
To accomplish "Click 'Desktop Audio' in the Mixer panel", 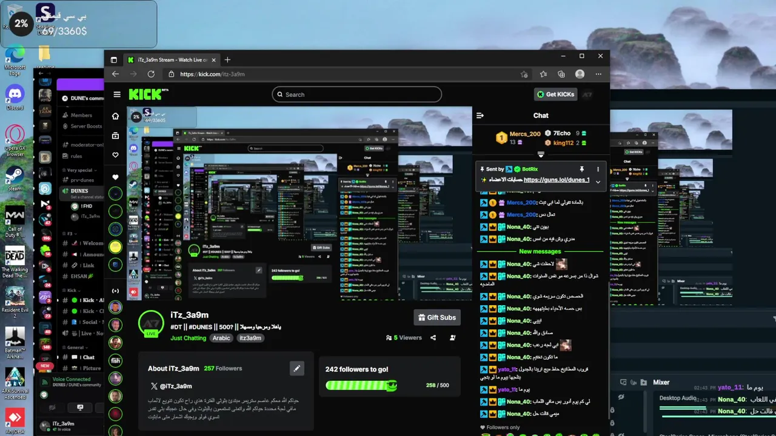I will click(x=678, y=398).
